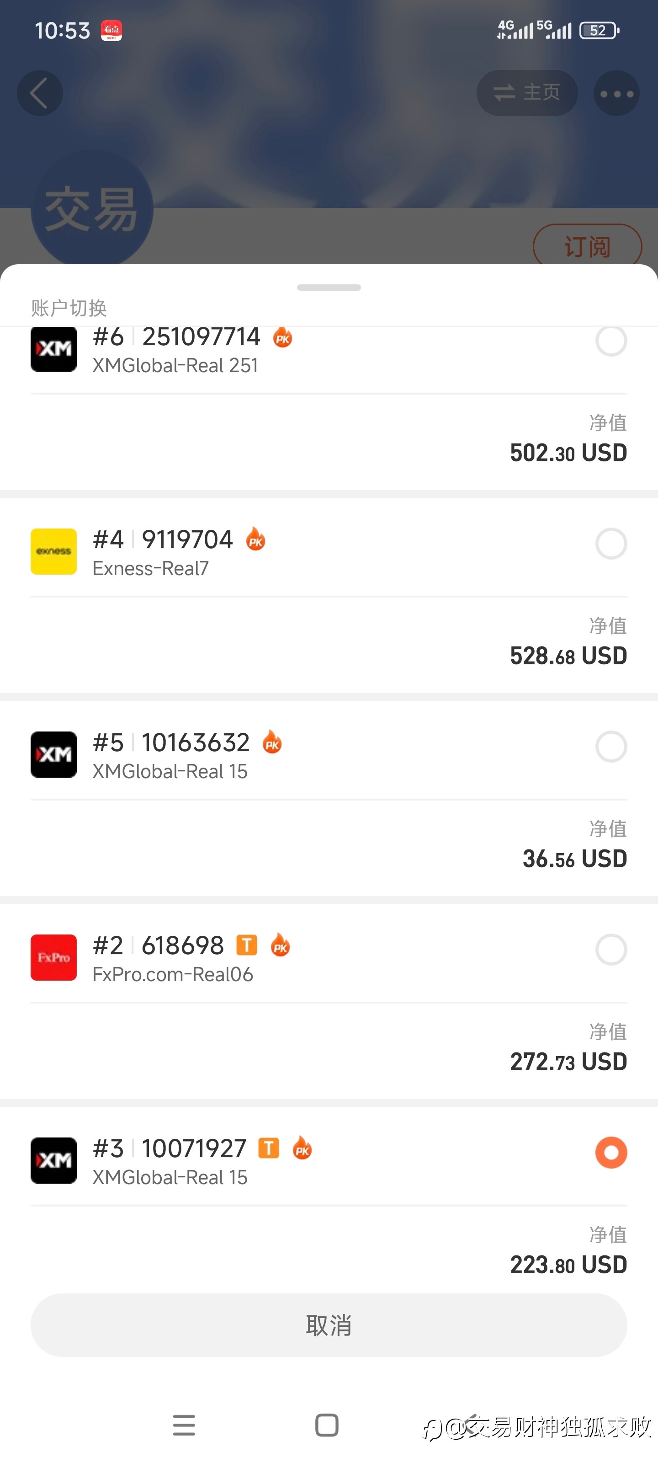This screenshot has height=1463, width=658.
Task: Tap the PK flame badge on account #4
Action: (255, 539)
